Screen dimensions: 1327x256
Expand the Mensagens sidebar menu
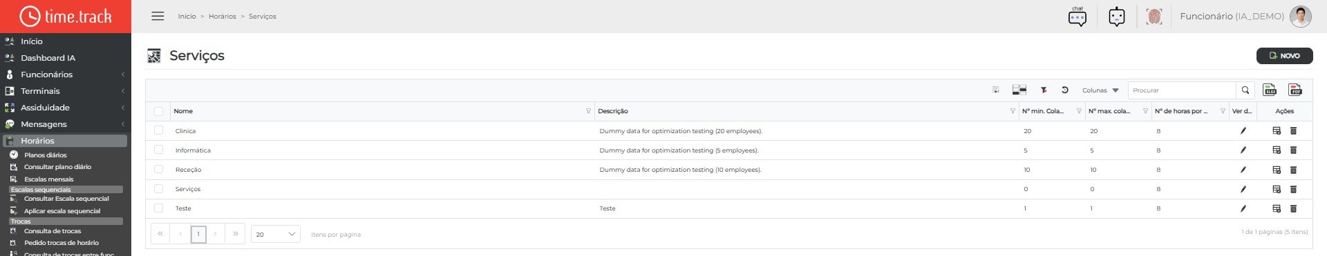pyautogui.click(x=66, y=124)
